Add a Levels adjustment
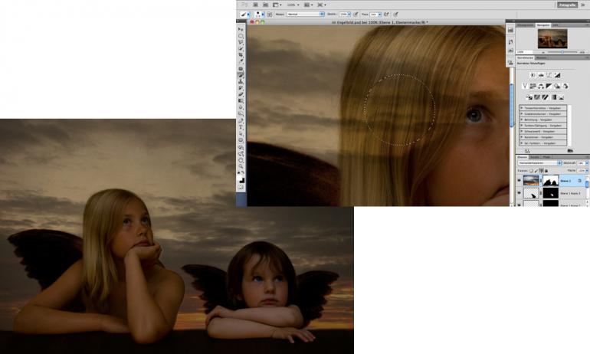 click(x=541, y=75)
